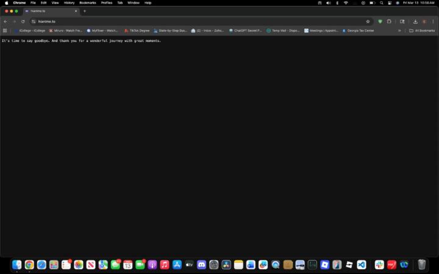Open the State-by-Step bookmark
Screen dimensions: 439x274
coord(170,30)
